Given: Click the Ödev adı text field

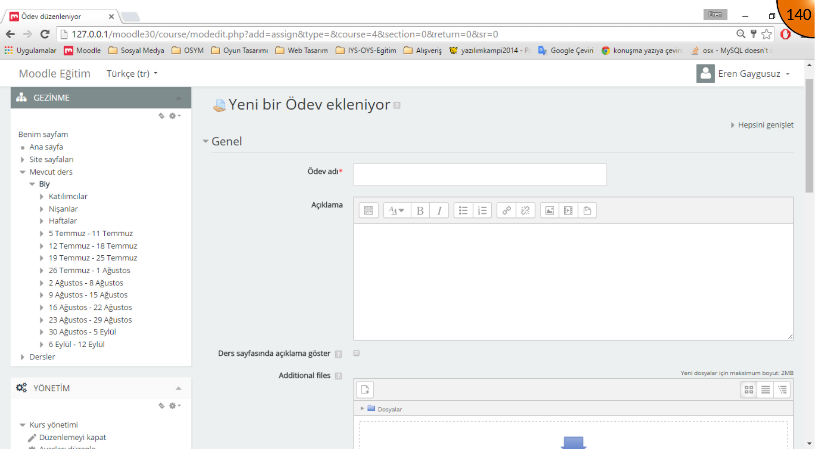Looking at the screenshot, I should click(480, 174).
